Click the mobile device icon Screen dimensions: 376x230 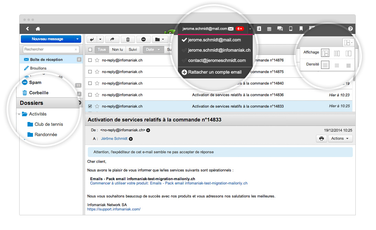(x=290, y=29)
